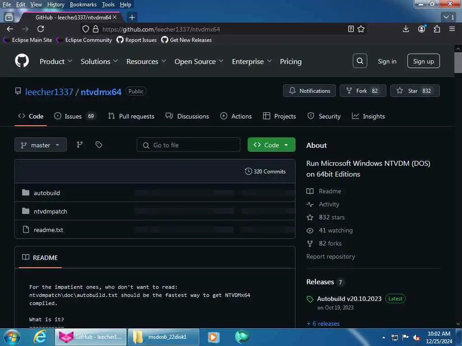Expand the Solutions navigation menu

[99, 61]
